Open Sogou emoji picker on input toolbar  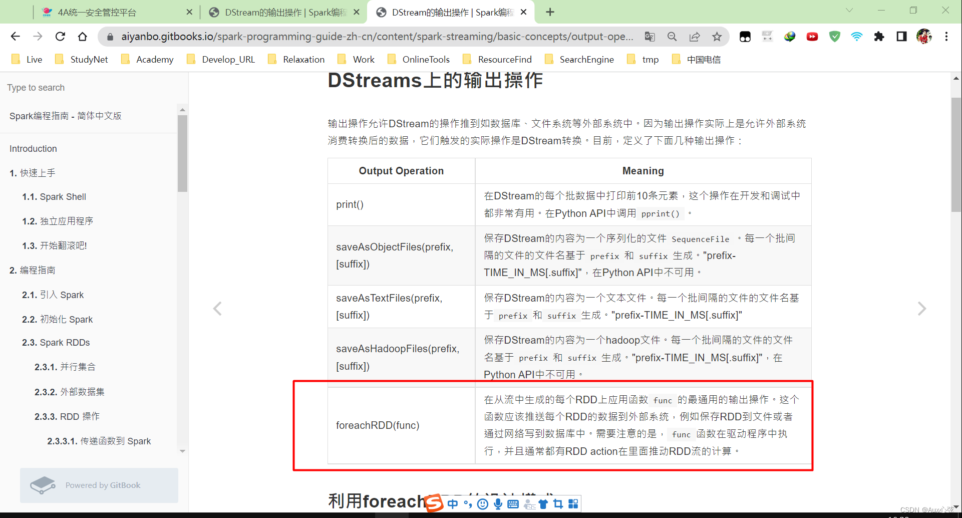tap(482, 504)
